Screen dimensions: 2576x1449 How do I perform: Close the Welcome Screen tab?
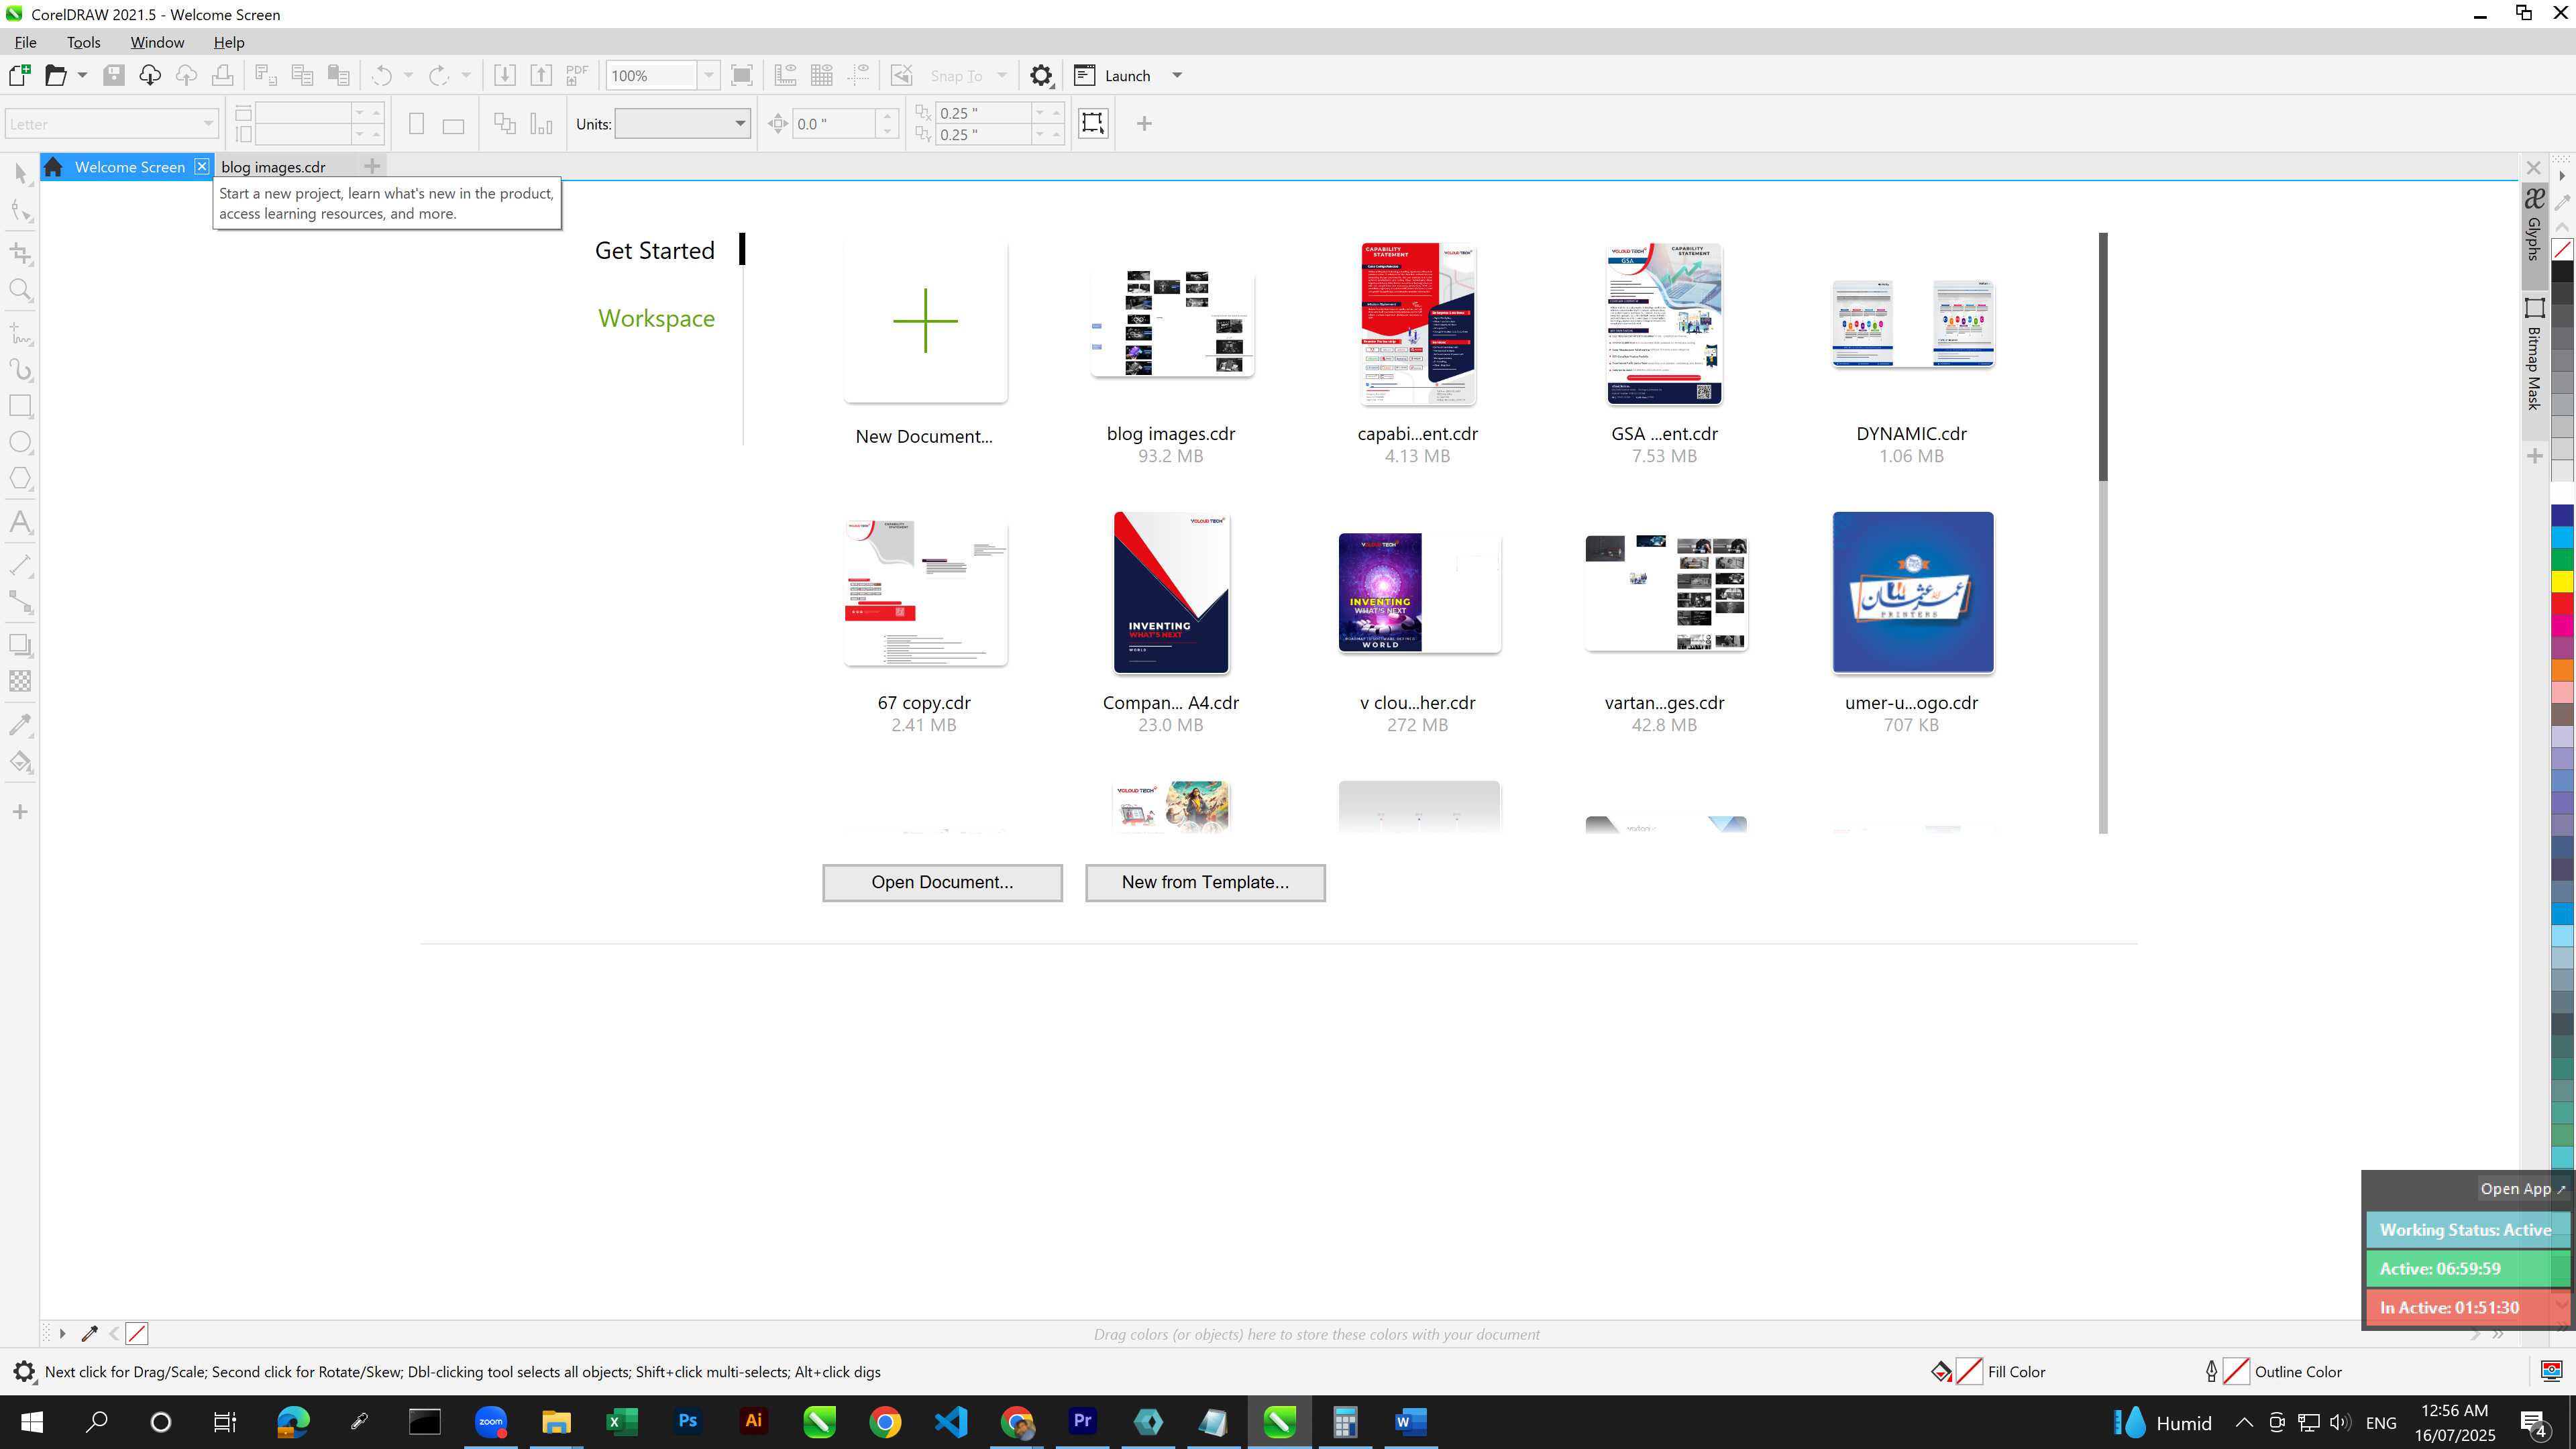click(202, 166)
